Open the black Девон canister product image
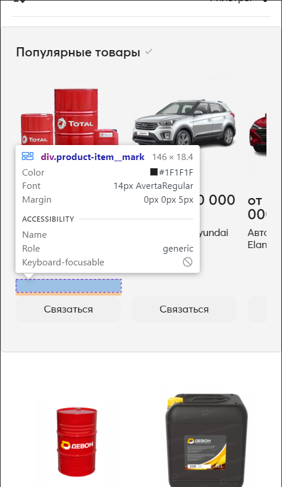282x487 pixels. point(206,440)
